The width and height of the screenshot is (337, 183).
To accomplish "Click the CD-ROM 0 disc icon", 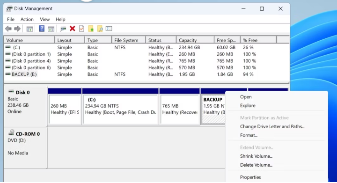I will [x=11, y=133].
